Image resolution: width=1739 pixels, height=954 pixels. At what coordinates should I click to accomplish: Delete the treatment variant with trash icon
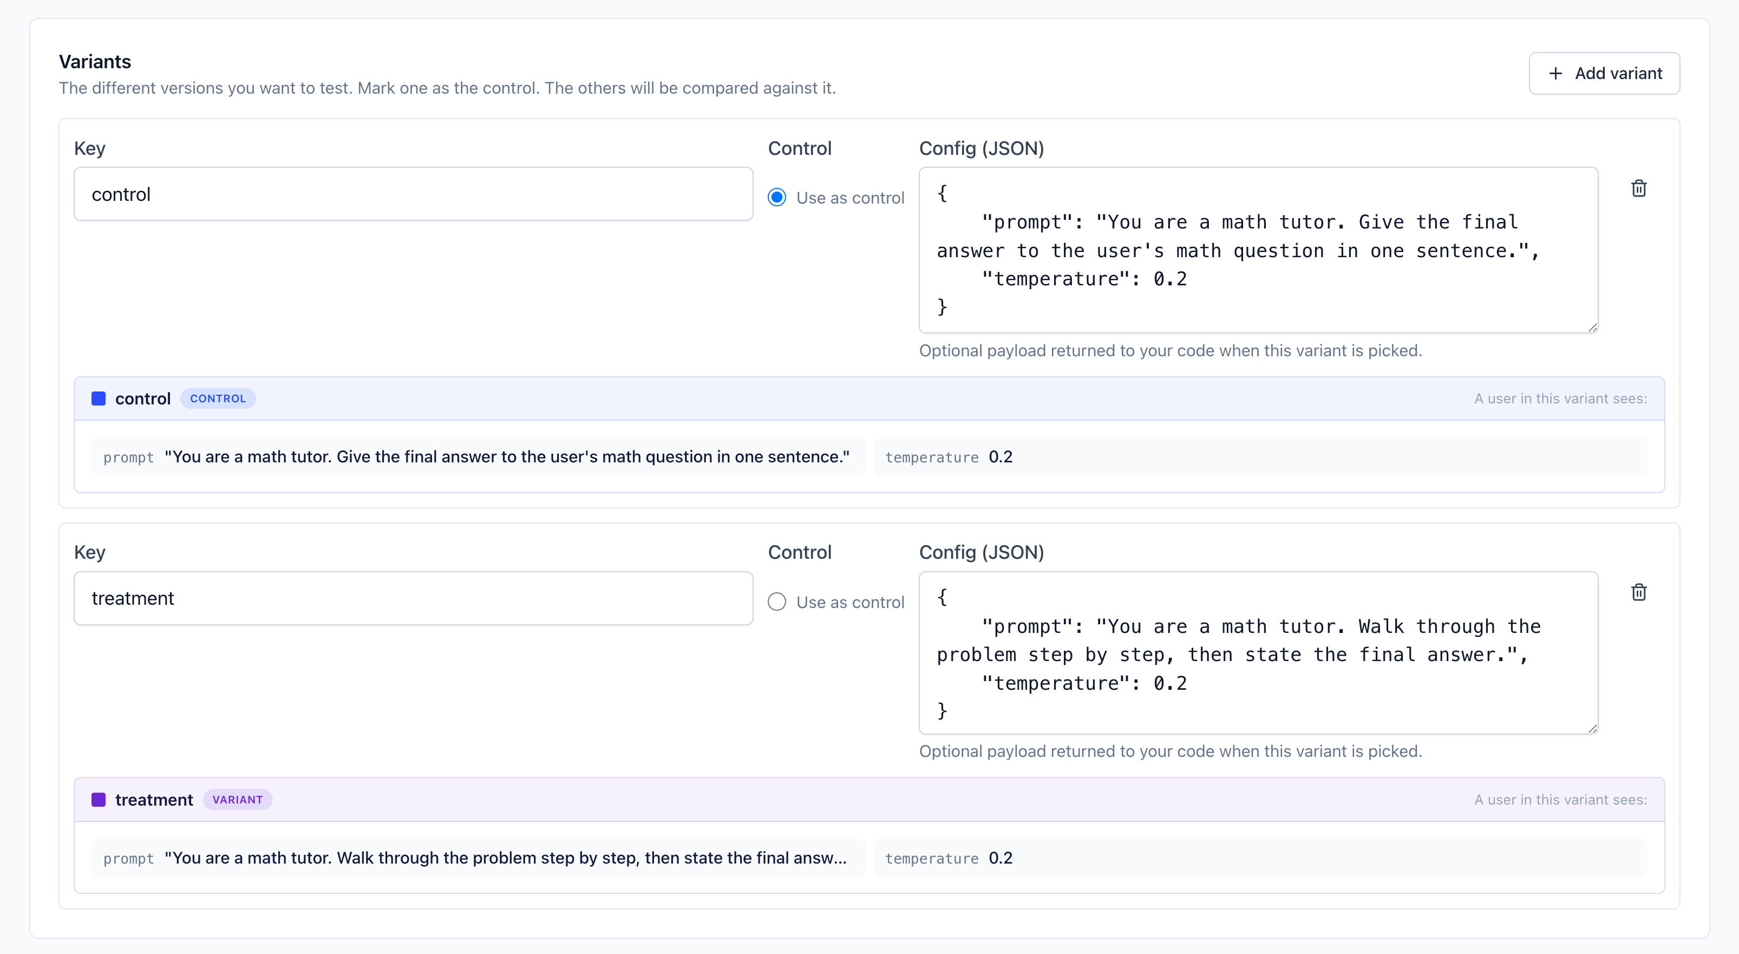(x=1639, y=592)
